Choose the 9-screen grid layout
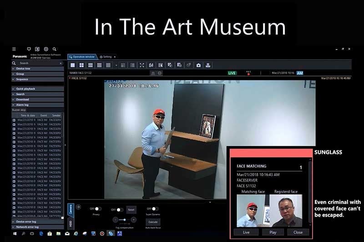 91,65
